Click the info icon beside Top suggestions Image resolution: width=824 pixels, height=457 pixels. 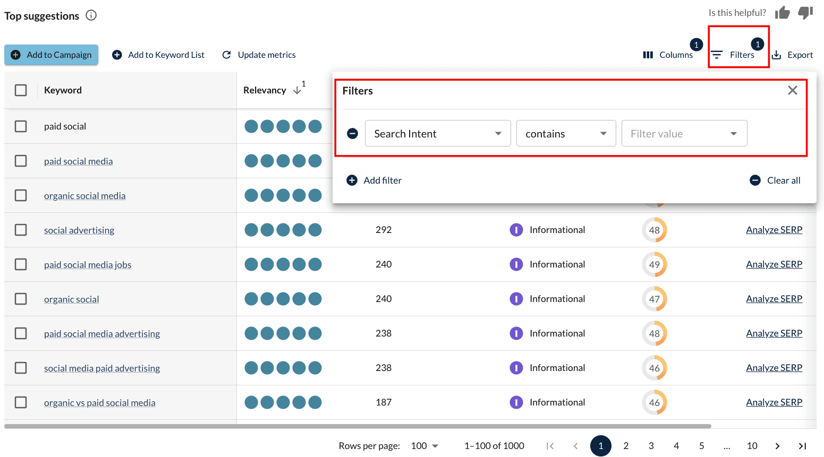coord(91,15)
